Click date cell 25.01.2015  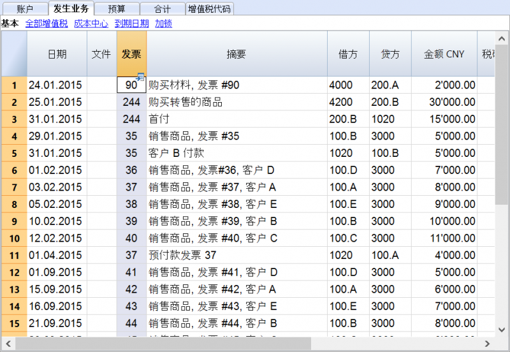57,102
